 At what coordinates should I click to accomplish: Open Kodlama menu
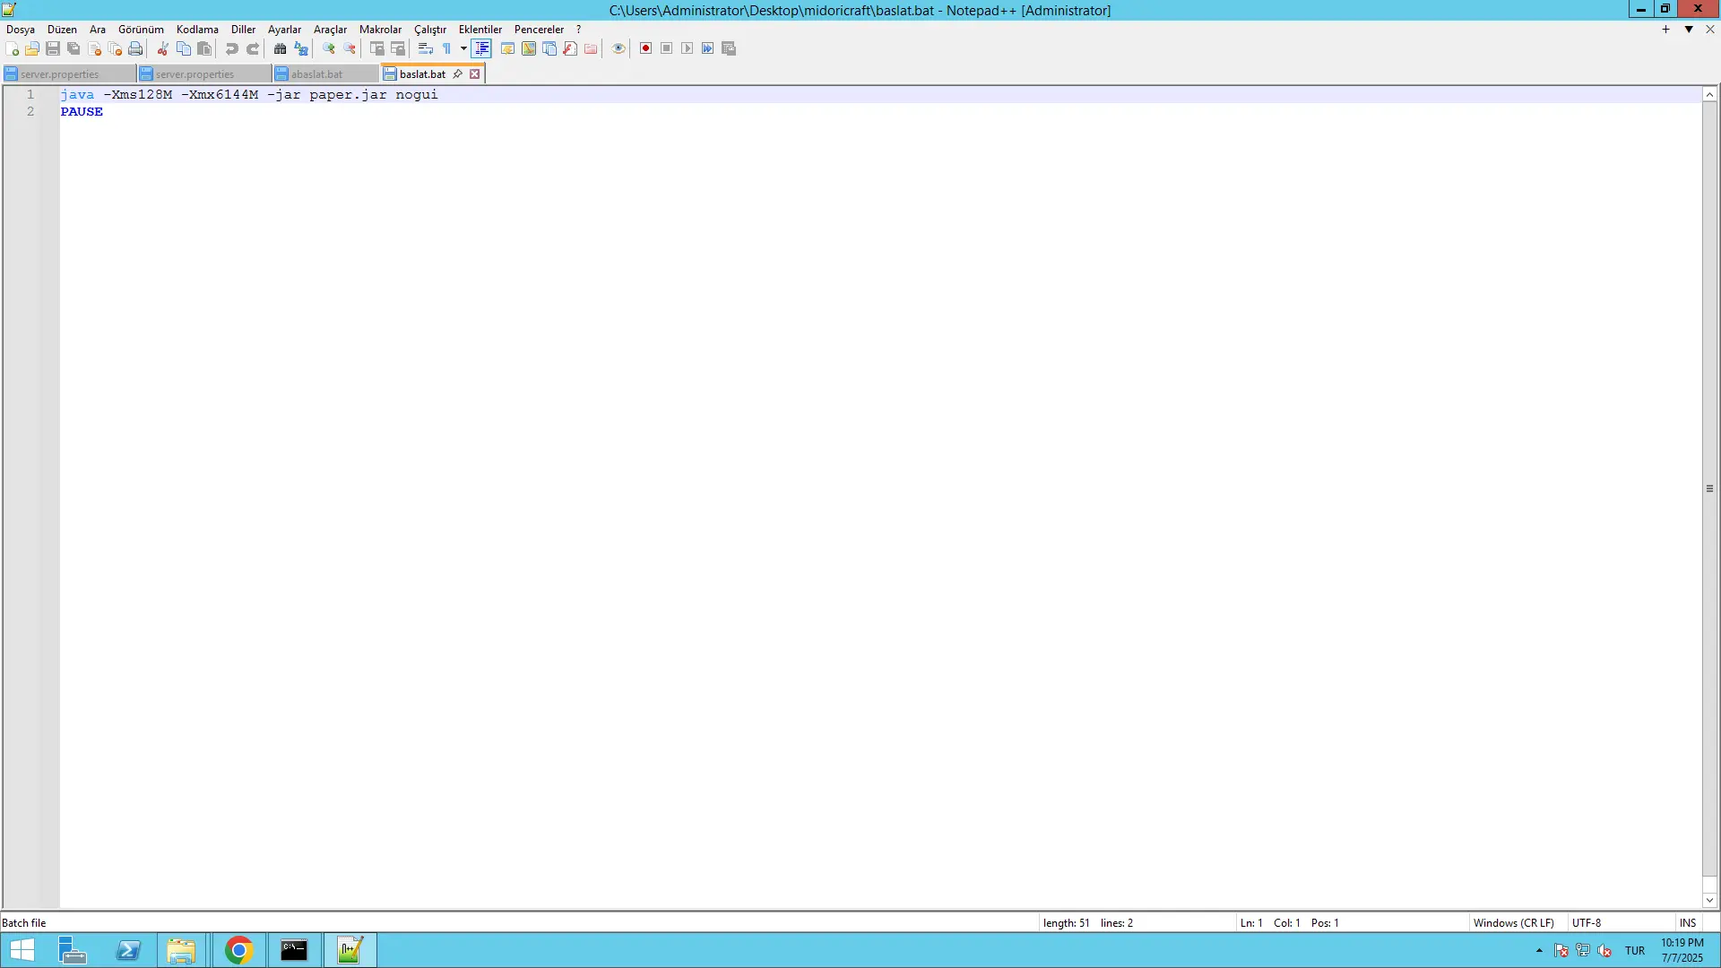click(197, 30)
